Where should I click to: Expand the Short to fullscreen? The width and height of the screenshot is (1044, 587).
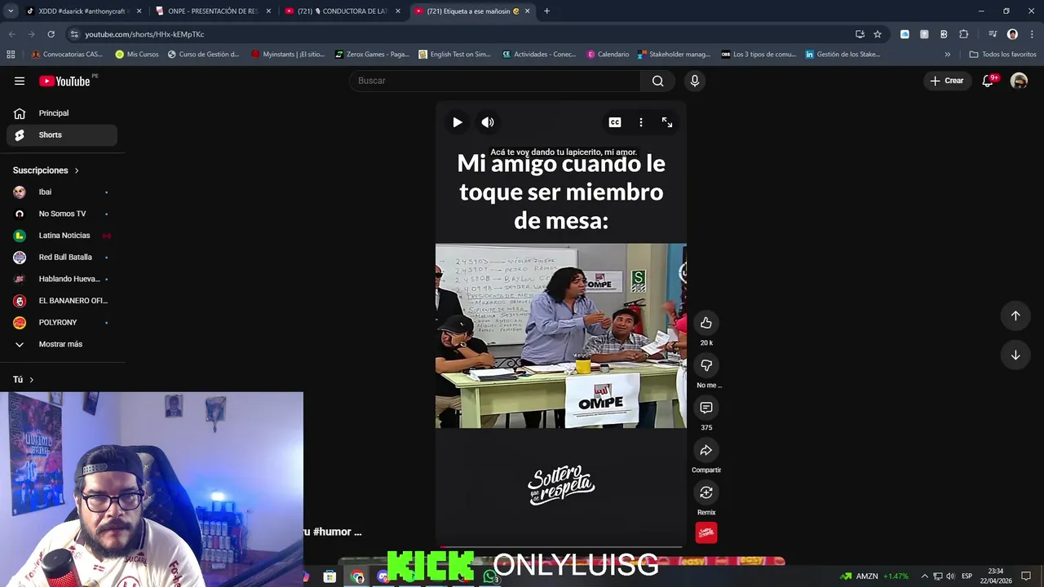667,122
